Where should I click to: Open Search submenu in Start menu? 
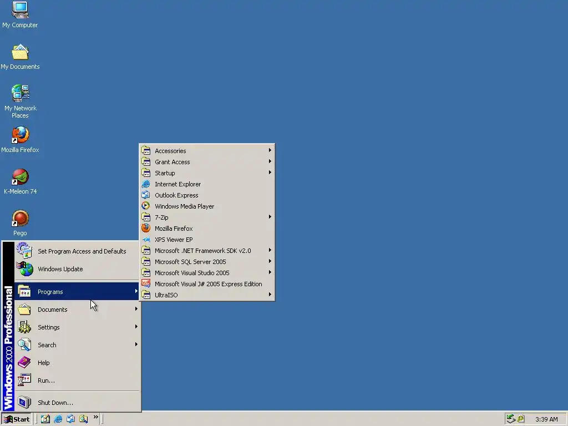pos(77,345)
